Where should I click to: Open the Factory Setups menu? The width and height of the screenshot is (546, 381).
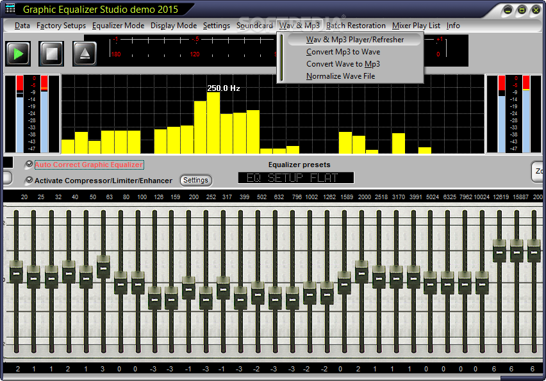[61, 26]
